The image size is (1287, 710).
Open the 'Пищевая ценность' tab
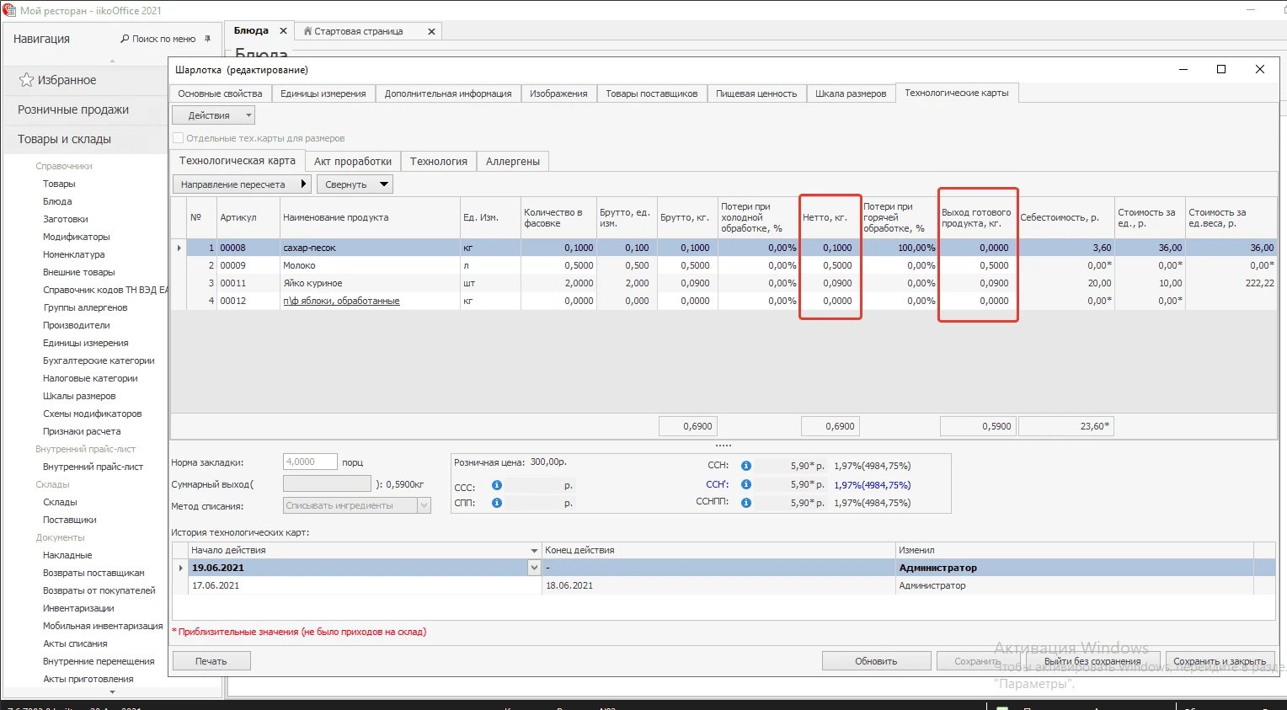pos(756,93)
